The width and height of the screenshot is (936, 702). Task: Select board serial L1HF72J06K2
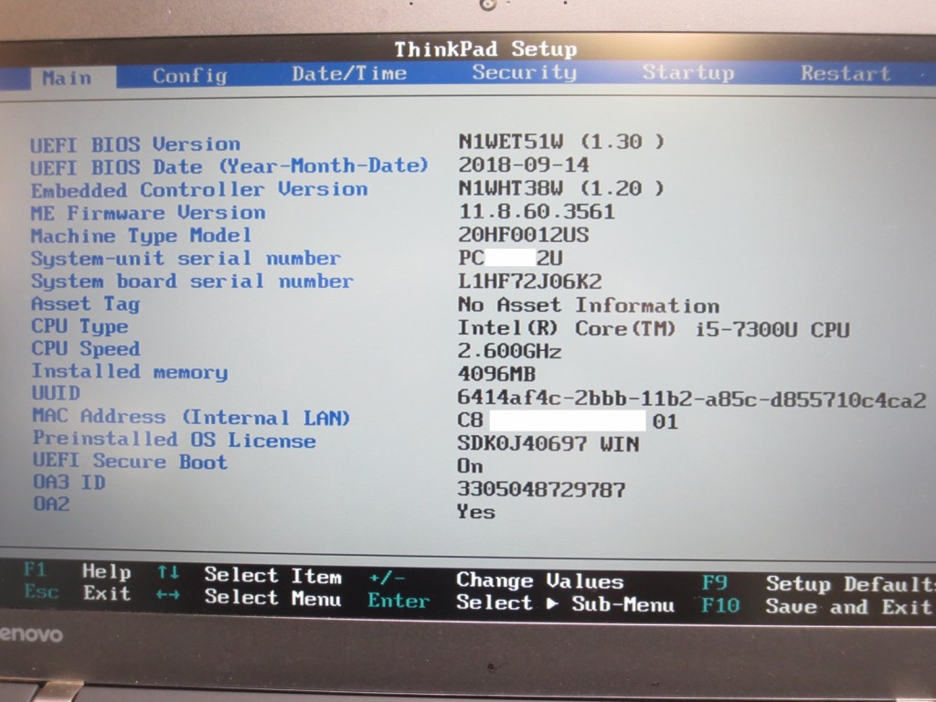coord(530,282)
